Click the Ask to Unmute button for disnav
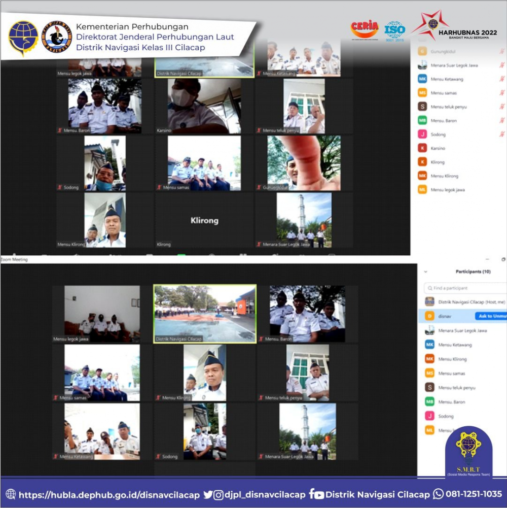 point(490,316)
